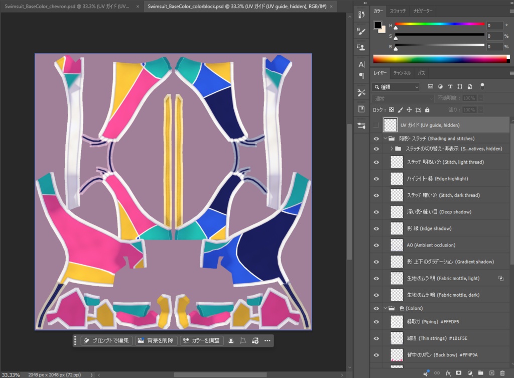514x378 pixels.
Task: Collapse the 陰影・ステッチ group
Action: pos(385,139)
